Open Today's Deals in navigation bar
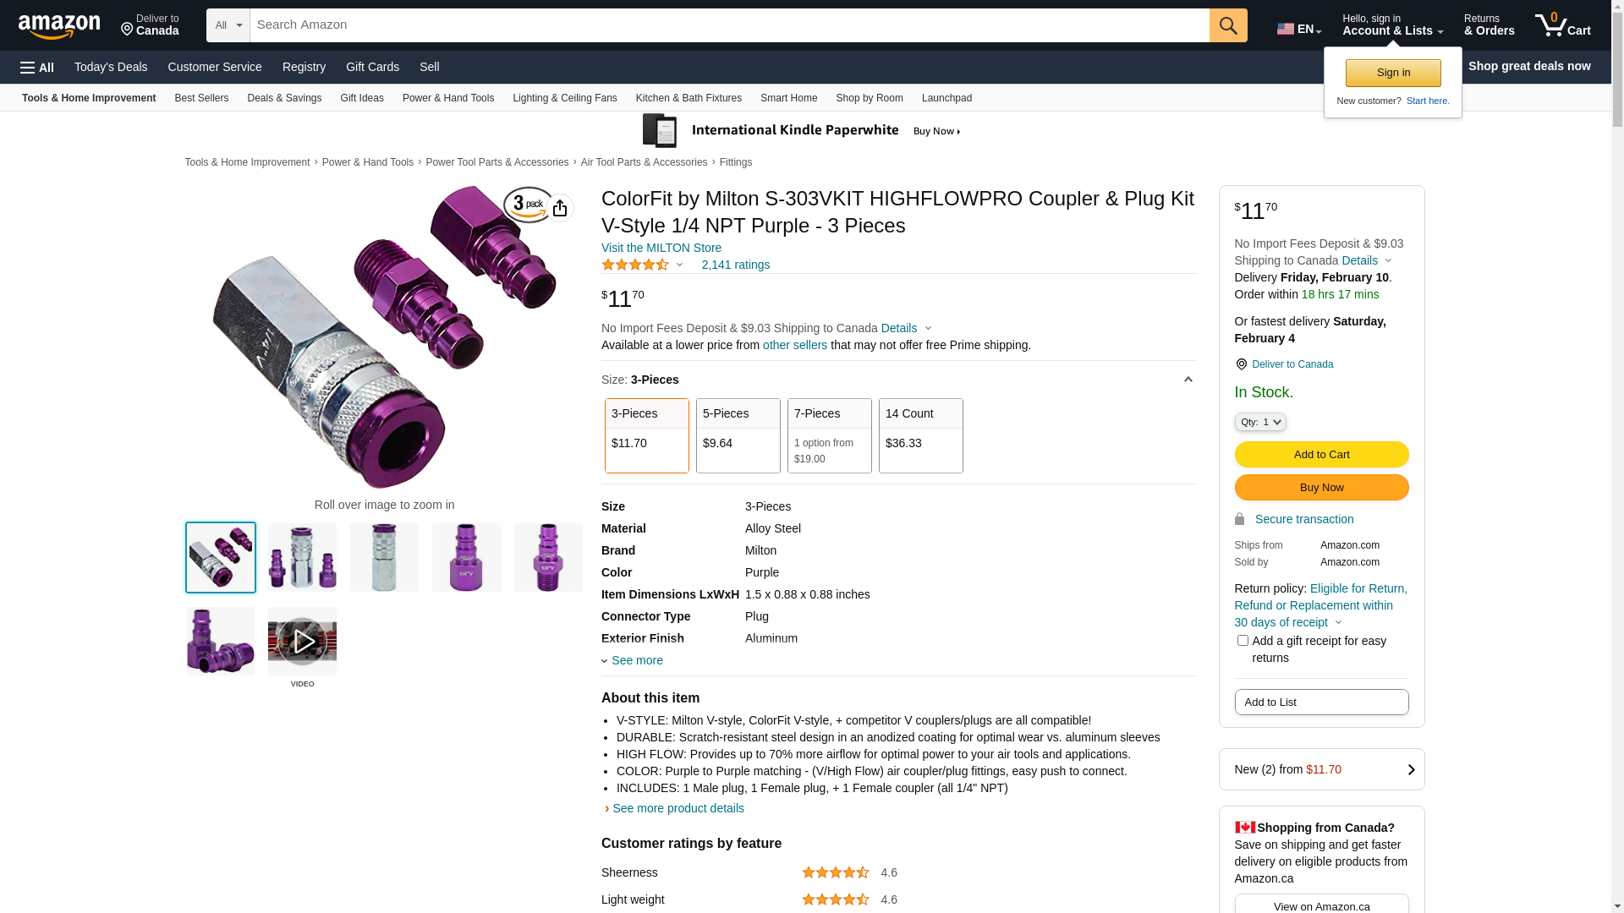The image size is (1624, 913). click(x=111, y=67)
